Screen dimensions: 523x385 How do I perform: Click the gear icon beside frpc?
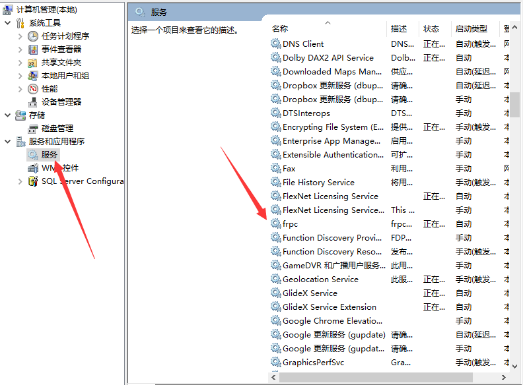(x=275, y=223)
